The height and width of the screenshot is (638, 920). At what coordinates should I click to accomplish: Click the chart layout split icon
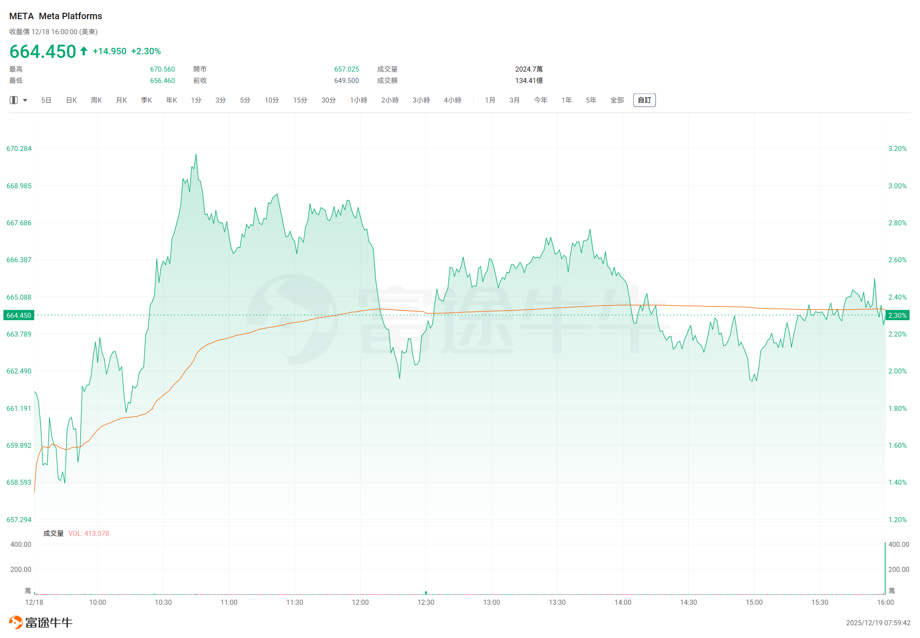14,100
